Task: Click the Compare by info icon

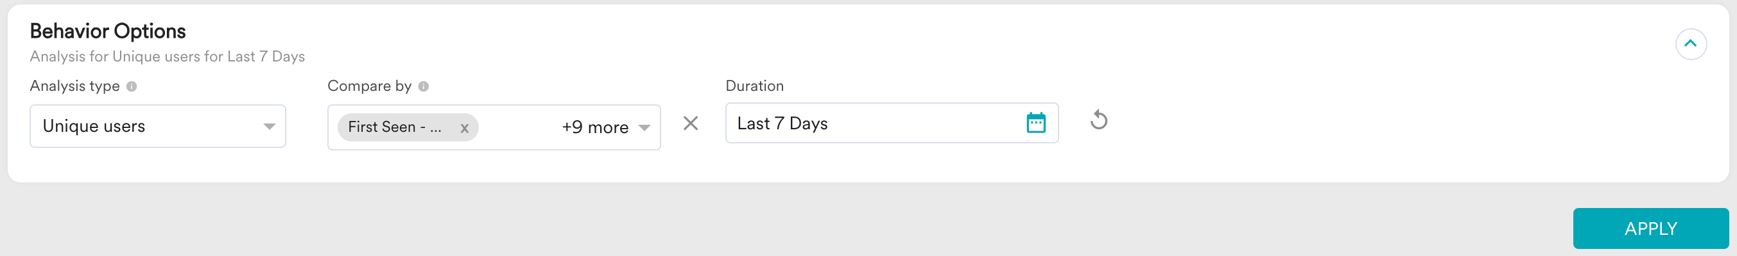Action: click(x=424, y=86)
